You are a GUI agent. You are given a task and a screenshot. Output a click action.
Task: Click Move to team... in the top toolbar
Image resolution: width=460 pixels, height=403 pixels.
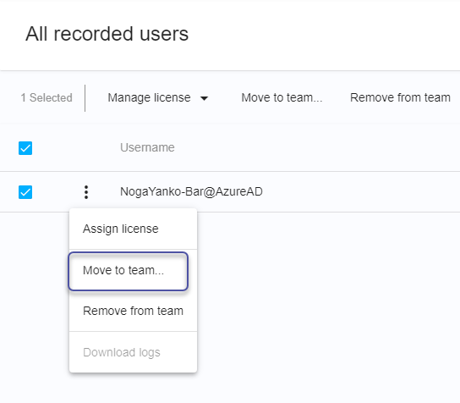(x=282, y=98)
